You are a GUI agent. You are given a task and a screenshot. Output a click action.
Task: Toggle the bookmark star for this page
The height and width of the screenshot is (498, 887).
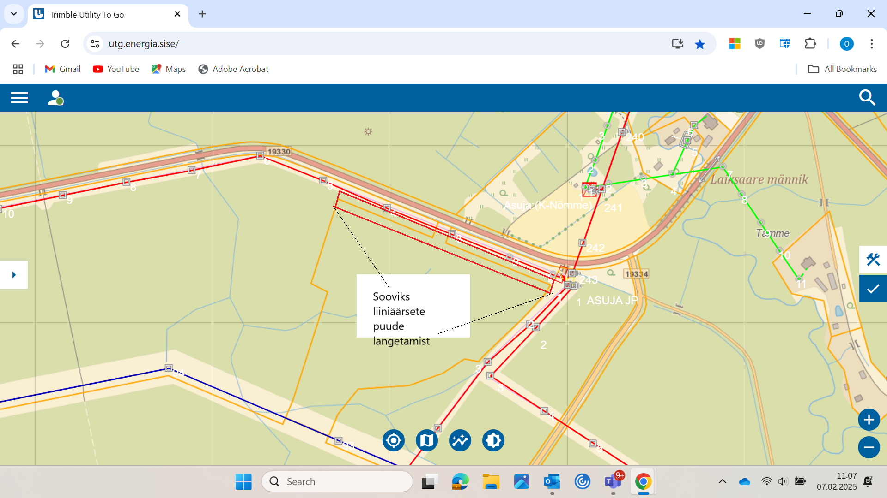click(x=700, y=44)
